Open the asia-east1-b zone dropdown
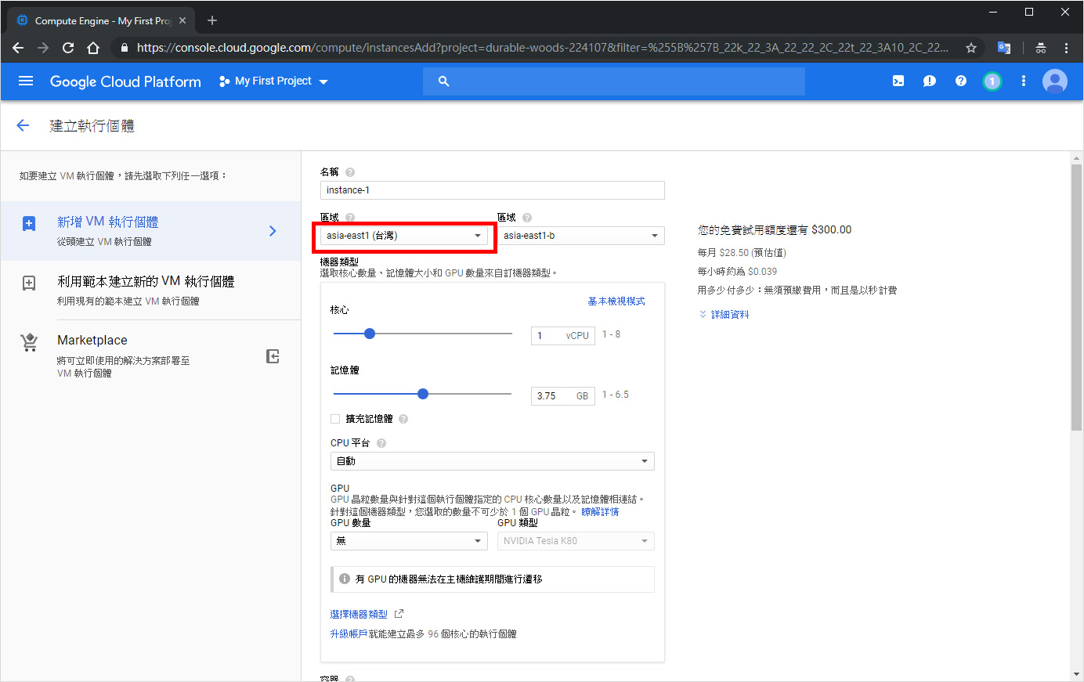 (581, 236)
